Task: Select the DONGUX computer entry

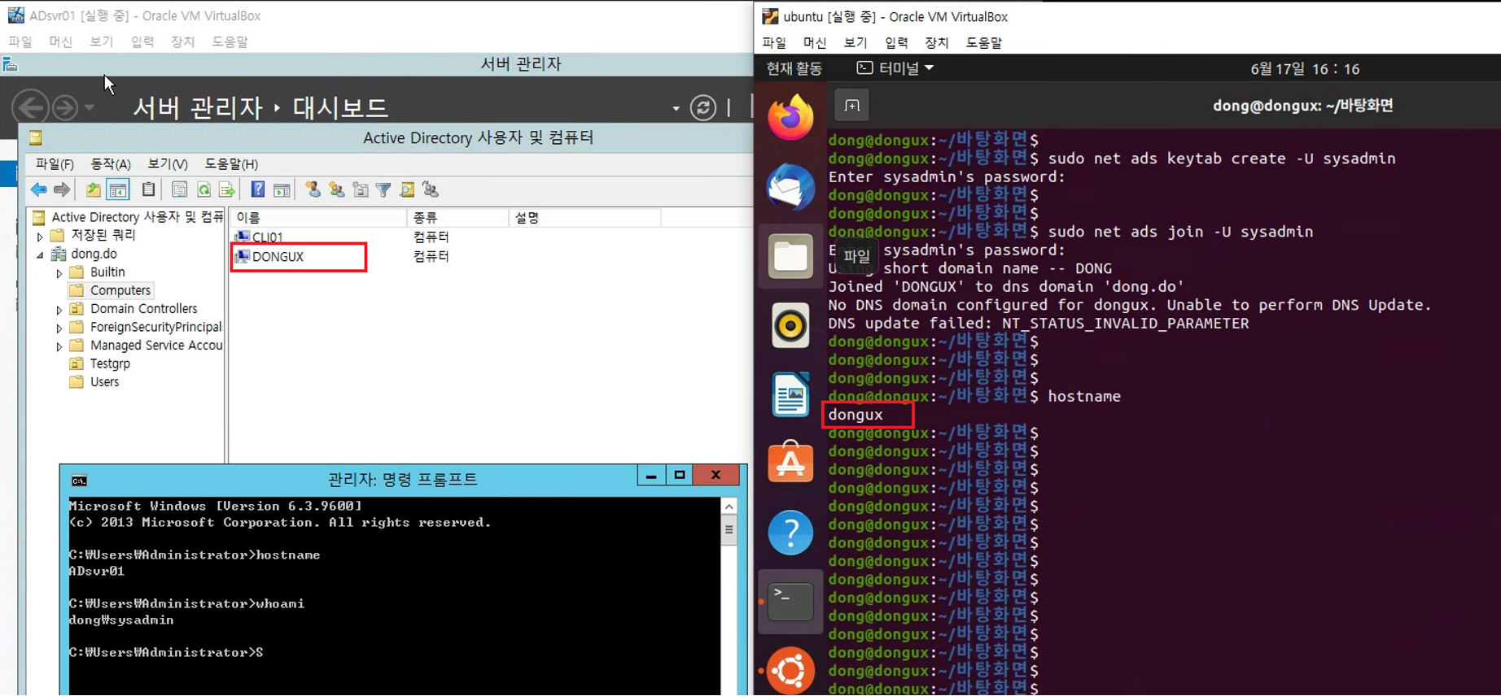Action: click(x=278, y=257)
